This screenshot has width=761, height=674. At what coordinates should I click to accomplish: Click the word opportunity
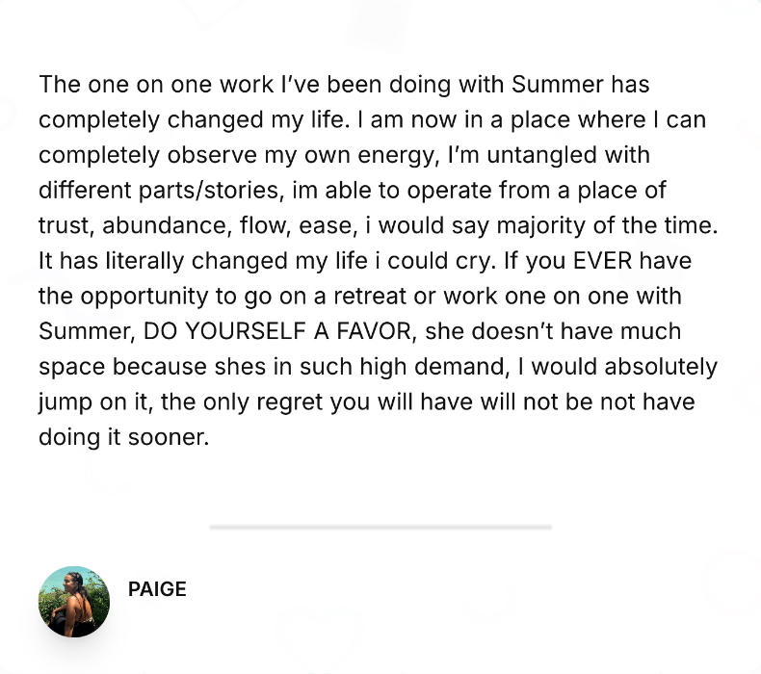[x=144, y=297]
